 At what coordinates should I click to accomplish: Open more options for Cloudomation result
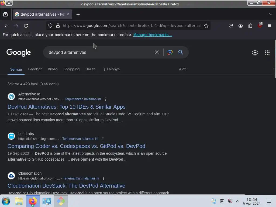(x=103, y=178)
